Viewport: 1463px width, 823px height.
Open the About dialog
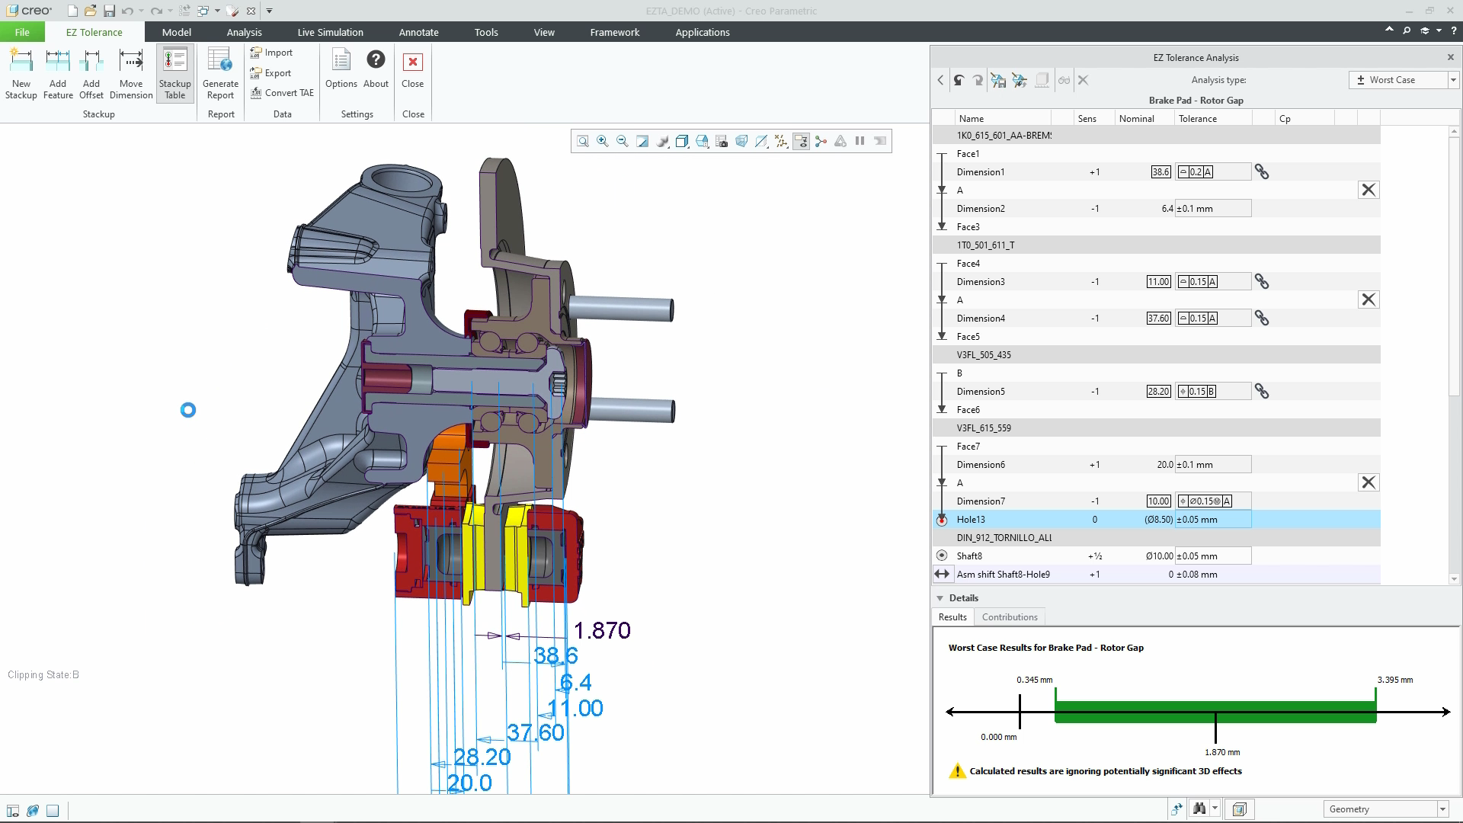click(376, 69)
